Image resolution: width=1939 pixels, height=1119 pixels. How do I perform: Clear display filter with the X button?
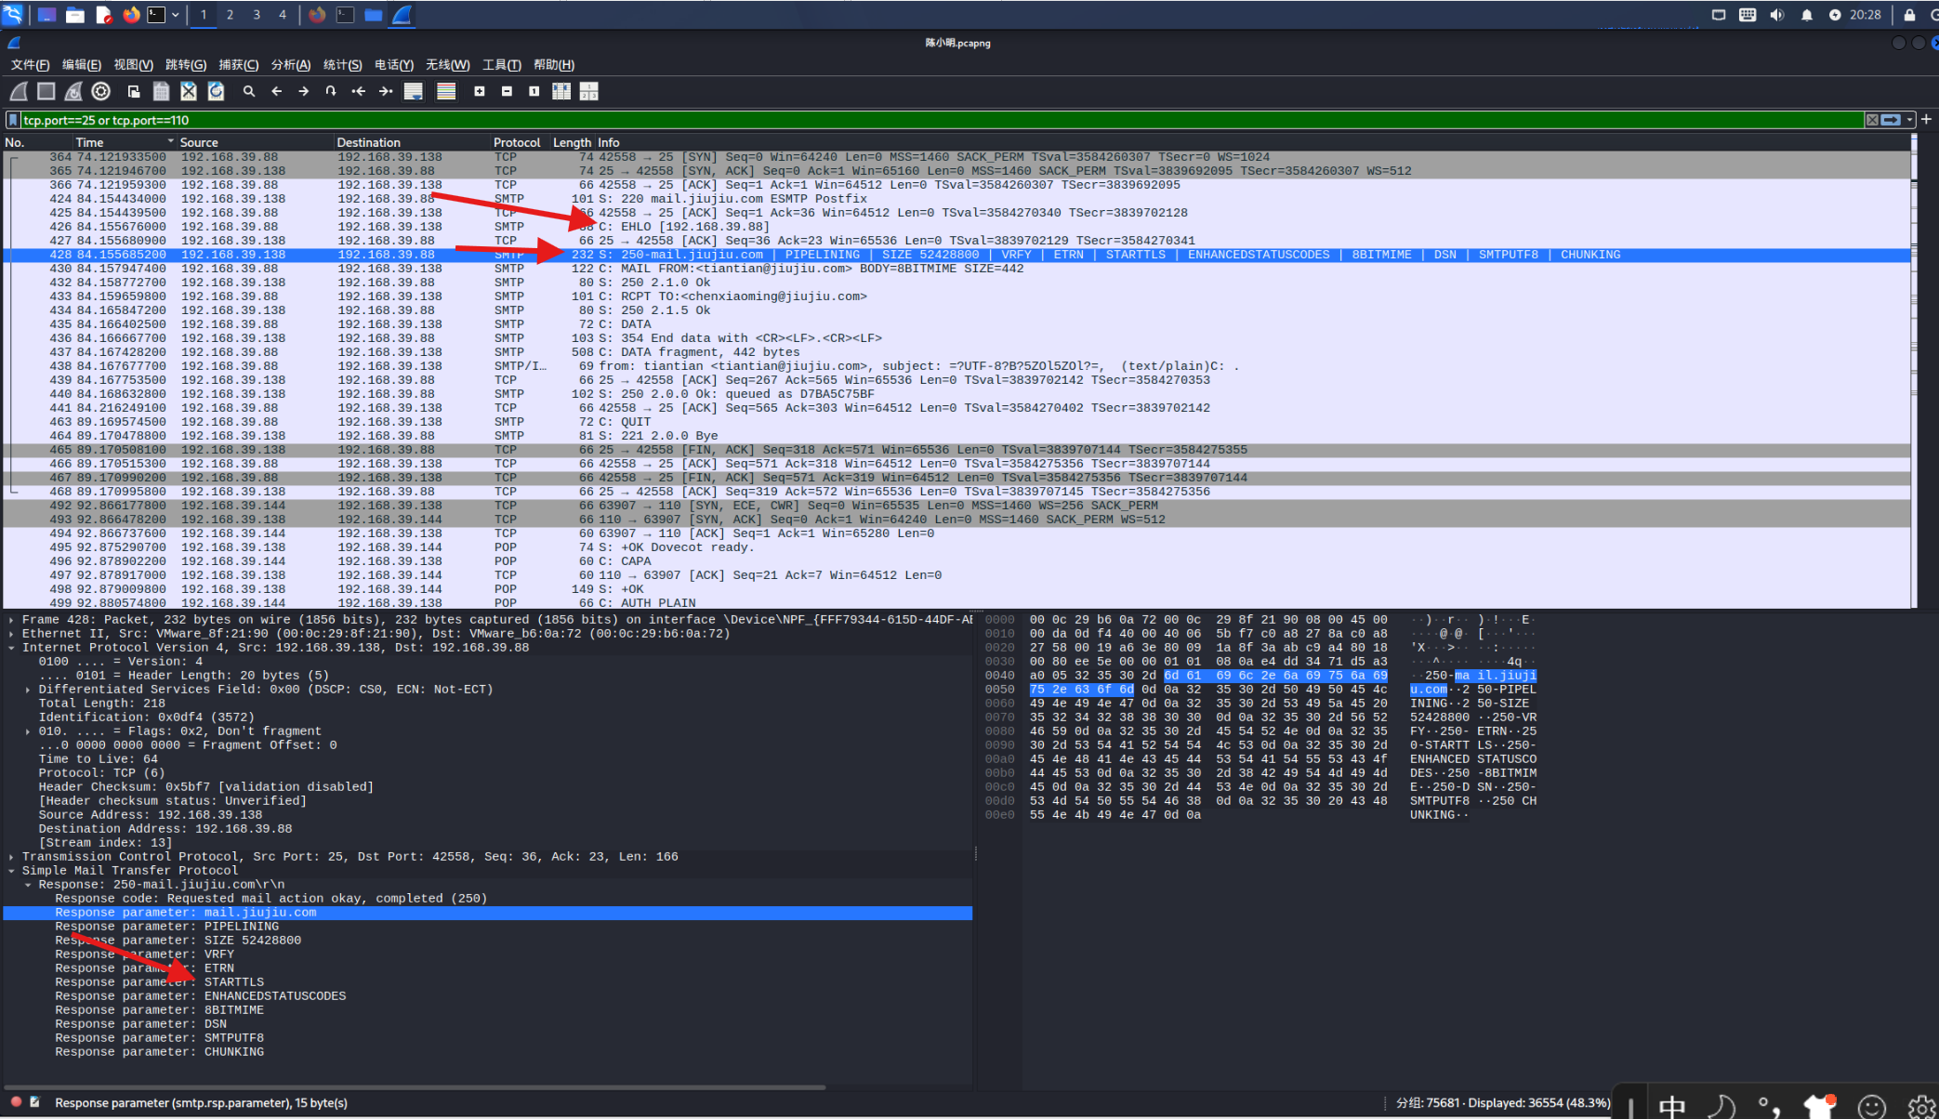click(1872, 120)
